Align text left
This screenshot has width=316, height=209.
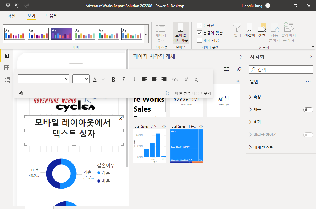144,80
